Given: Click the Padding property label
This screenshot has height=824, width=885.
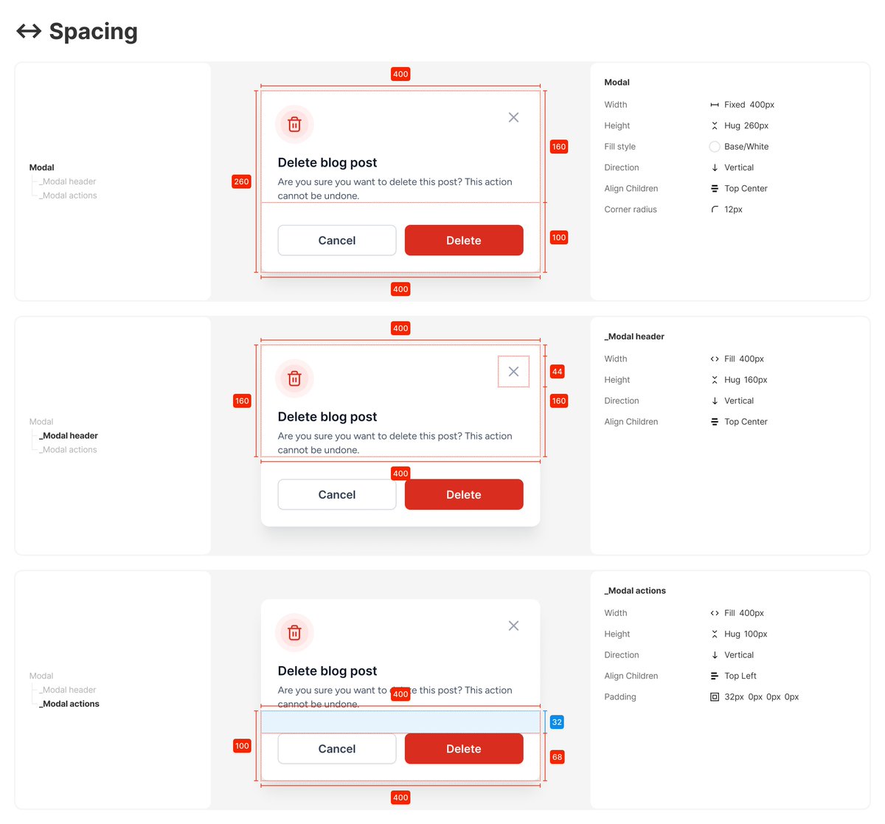Looking at the screenshot, I should 620,697.
